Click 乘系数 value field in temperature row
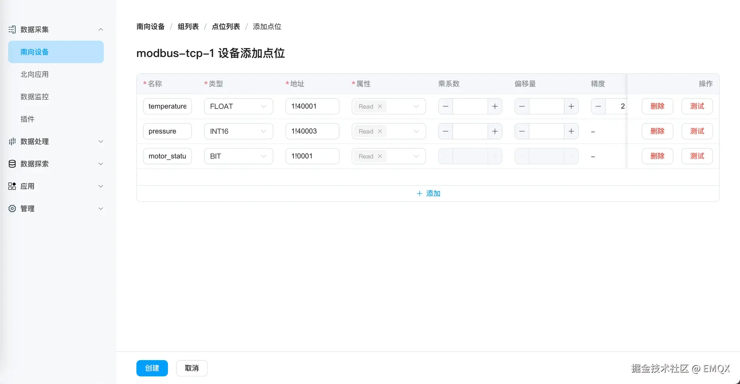 point(470,106)
